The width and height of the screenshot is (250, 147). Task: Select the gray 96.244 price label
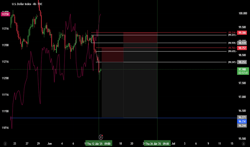click(x=242, y=126)
